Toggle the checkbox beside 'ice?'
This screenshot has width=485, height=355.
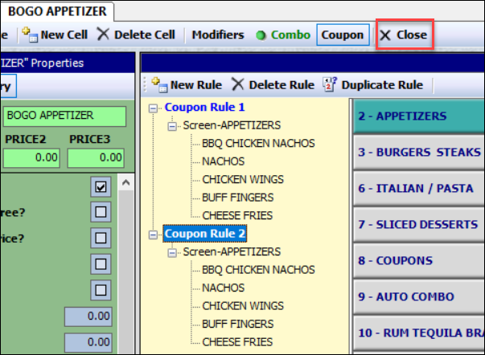click(x=101, y=238)
